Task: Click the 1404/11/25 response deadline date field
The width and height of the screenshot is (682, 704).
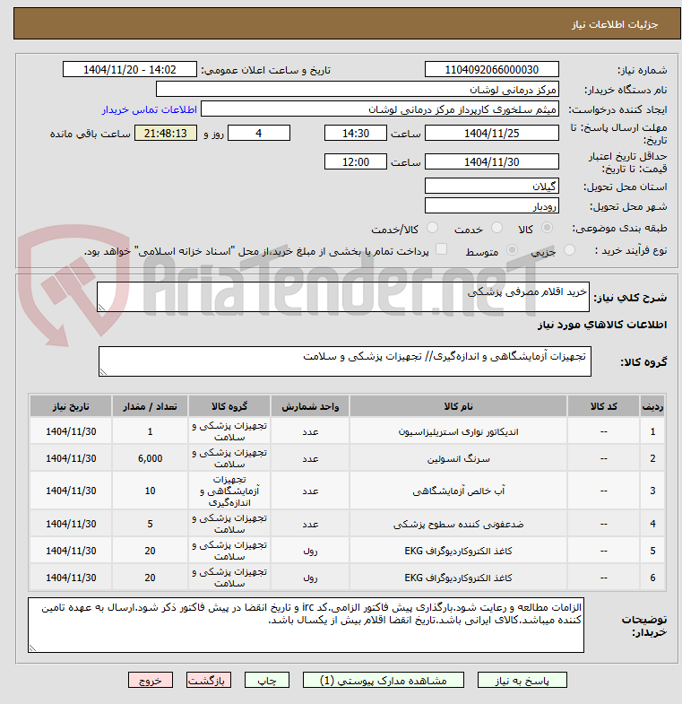Action: pyautogui.click(x=492, y=134)
